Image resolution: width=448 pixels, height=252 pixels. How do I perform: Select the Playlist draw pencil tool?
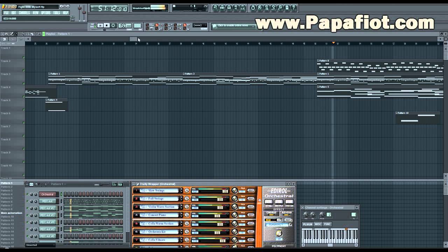point(12,34)
